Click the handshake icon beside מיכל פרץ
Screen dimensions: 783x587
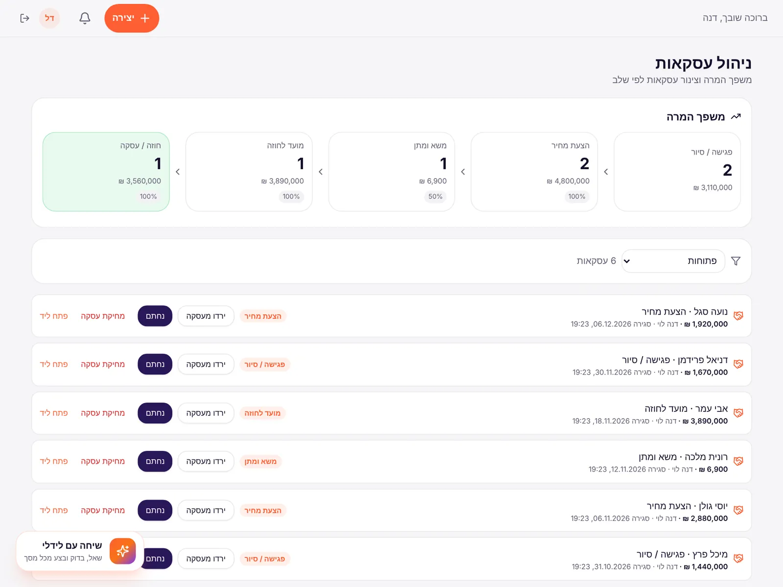point(738,559)
